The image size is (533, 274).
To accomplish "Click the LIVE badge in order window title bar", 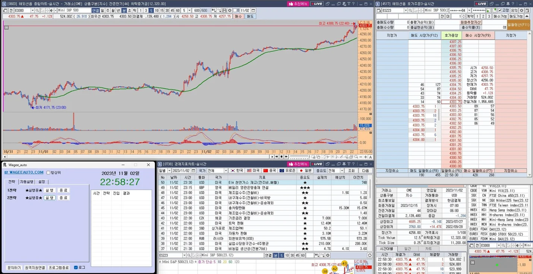I will click(x=481, y=3).
